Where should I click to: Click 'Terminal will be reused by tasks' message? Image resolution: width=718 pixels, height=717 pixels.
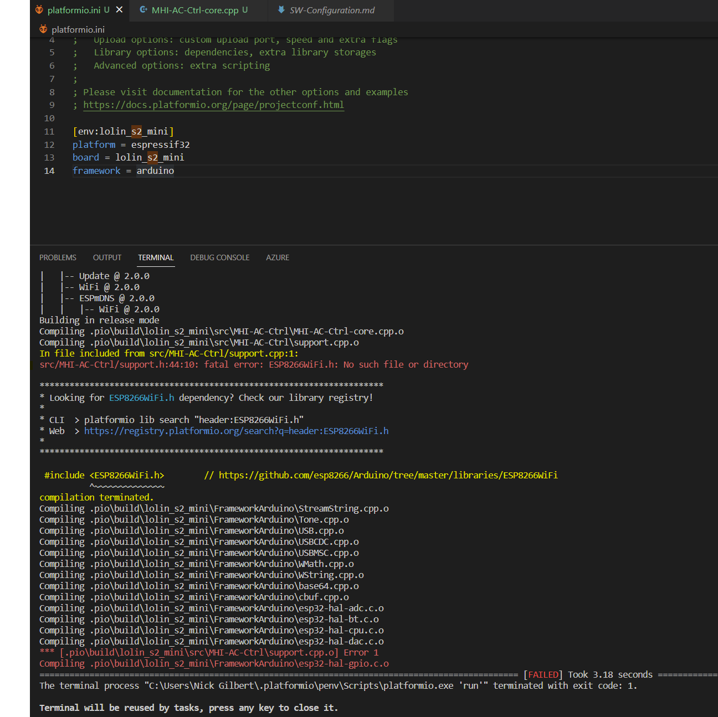pos(188,708)
